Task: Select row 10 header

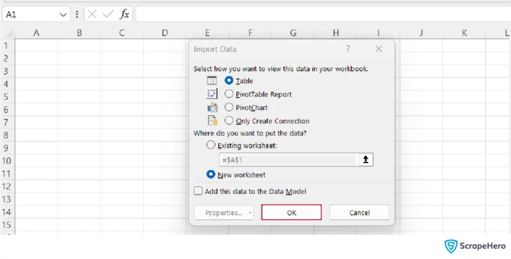Action: tap(7, 160)
